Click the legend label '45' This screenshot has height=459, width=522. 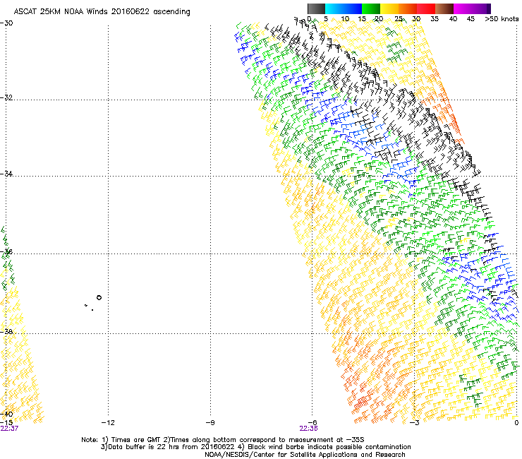pos(471,19)
